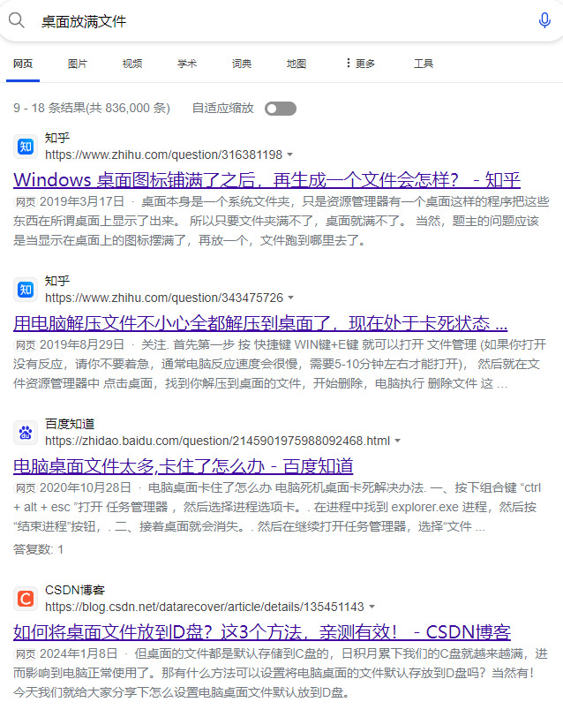563x717 pixels.
Task: Open the three-dot 更多 menu
Action: coord(361,63)
